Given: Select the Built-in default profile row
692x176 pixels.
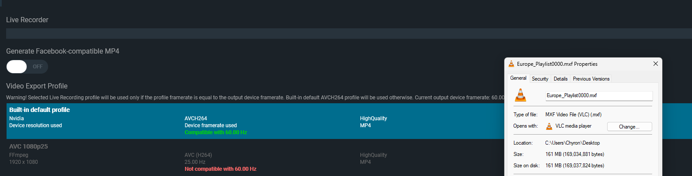Looking at the screenshot, I should 254,121.
